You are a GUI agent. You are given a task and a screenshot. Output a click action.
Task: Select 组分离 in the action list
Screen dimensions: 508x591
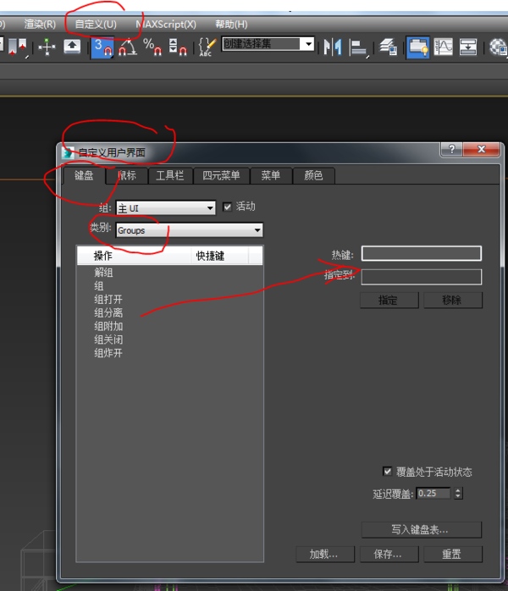pyautogui.click(x=108, y=312)
